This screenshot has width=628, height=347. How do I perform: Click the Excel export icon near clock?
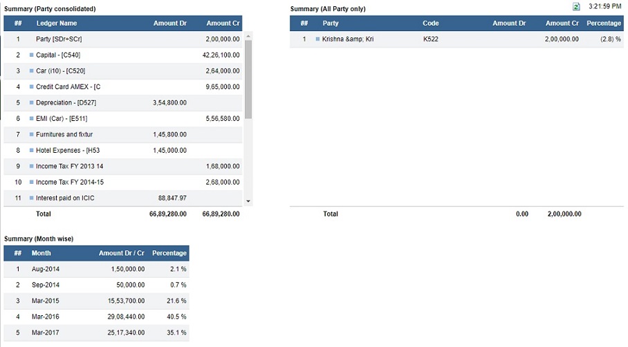[576, 6]
